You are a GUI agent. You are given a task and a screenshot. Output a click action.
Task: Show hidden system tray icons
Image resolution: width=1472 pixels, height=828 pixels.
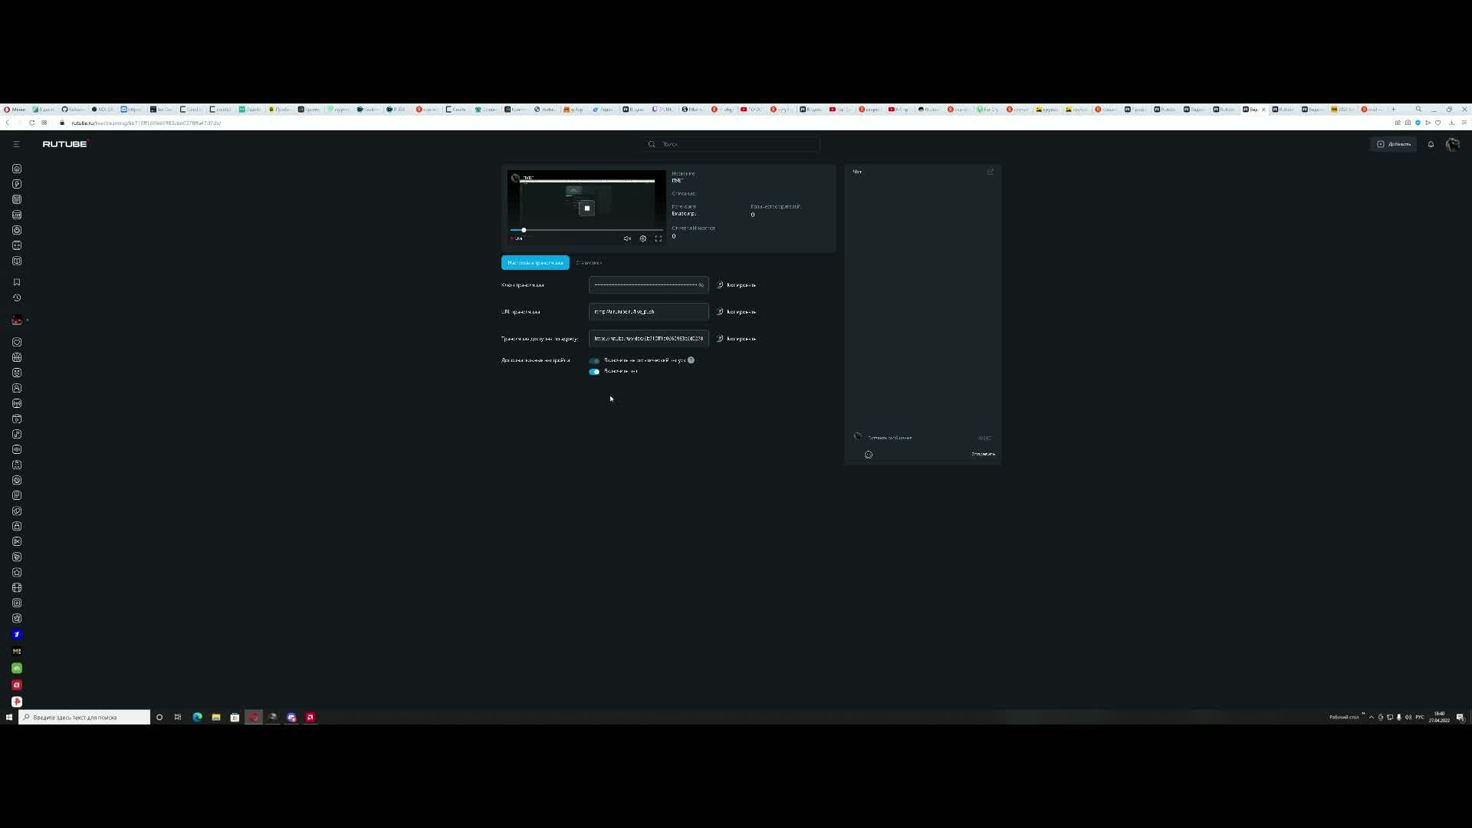[1372, 718]
